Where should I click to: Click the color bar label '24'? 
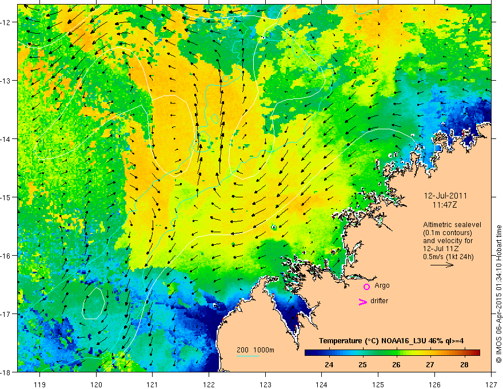tap(329, 364)
